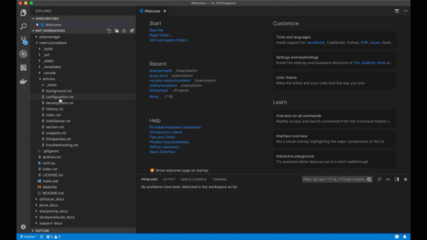427x240 pixels.
Task: Open Interactive playground card
Action: point(335,159)
